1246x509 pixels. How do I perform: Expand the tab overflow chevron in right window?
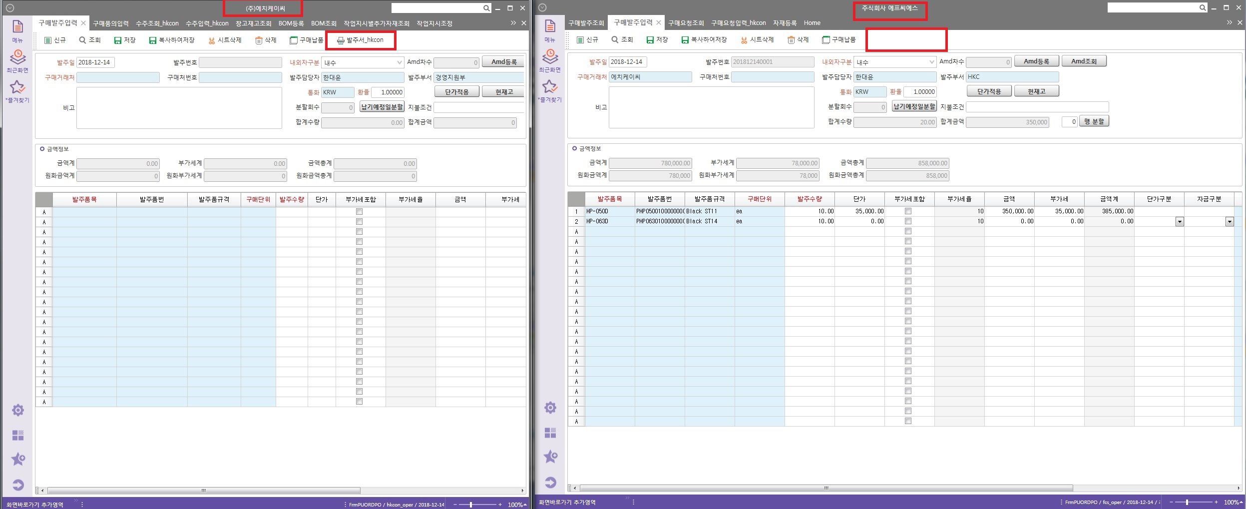(x=1230, y=22)
